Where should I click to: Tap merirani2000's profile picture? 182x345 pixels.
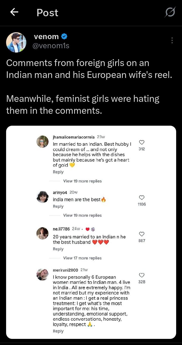click(x=43, y=274)
